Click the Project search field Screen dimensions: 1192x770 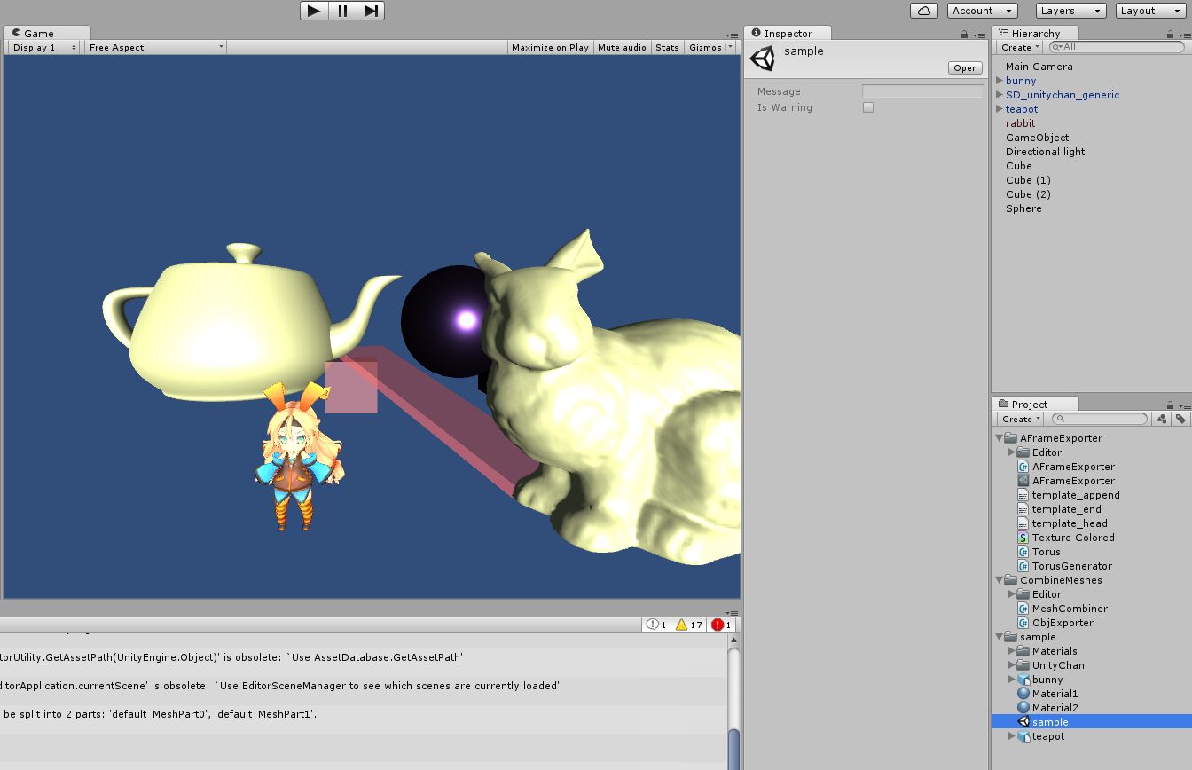(1098, 419)
